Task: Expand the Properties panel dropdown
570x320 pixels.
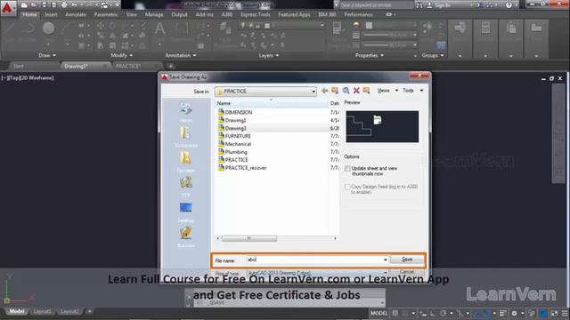Action: pyautogui.click(x=370, y=55)
